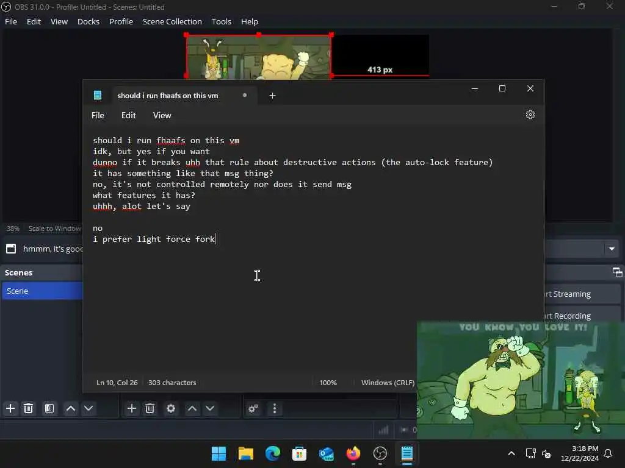Open File Explorer from taskbar
This screenshot has width=625, height=468.
click(246, 453)
